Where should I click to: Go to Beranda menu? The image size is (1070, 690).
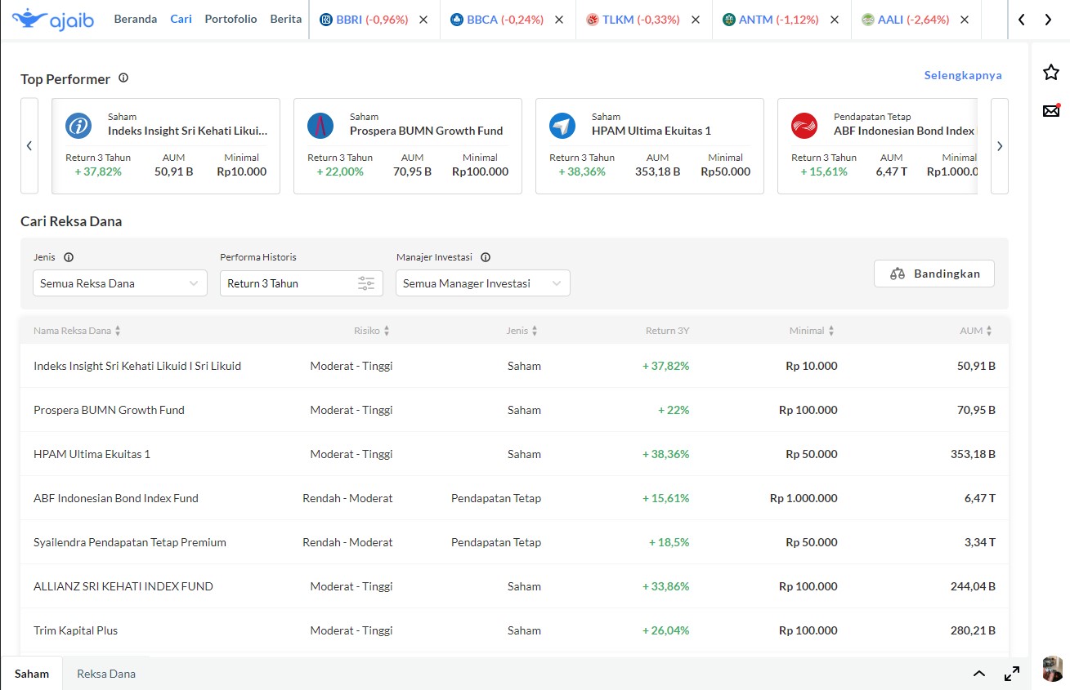pos(136,19)
